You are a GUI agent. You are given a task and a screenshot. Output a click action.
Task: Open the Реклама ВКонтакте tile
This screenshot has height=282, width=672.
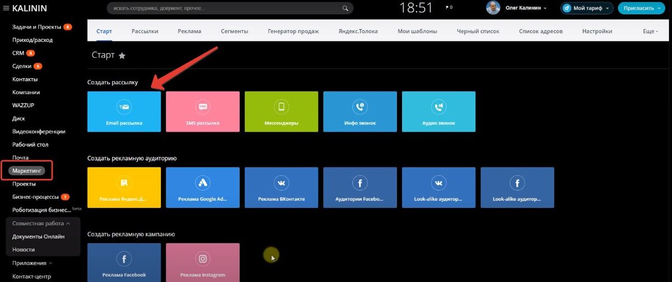281,187
